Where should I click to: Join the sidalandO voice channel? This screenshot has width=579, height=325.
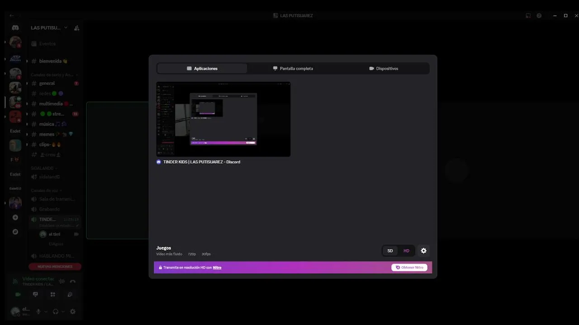tap(54, 177)
